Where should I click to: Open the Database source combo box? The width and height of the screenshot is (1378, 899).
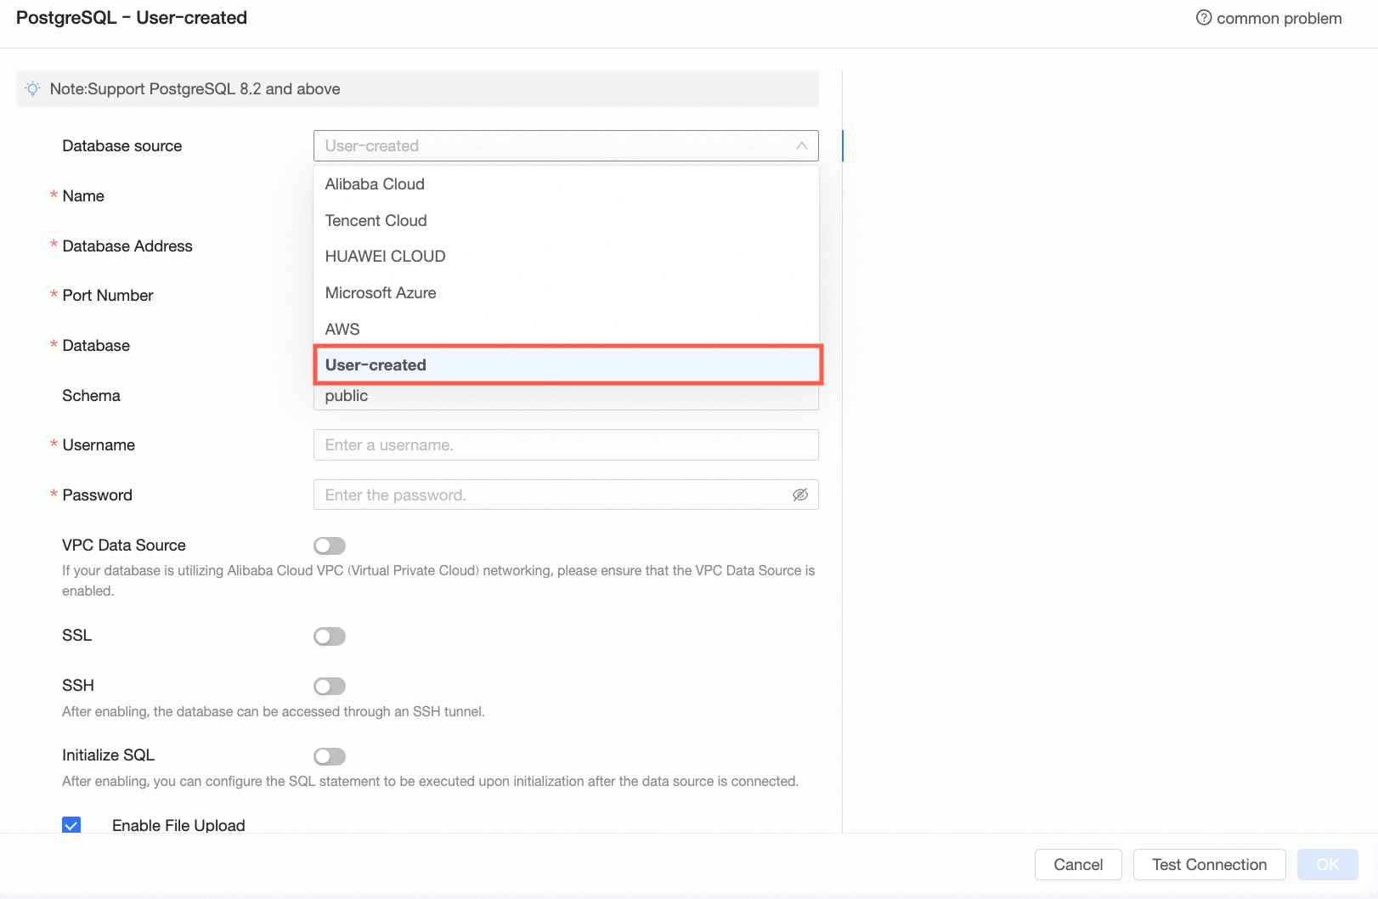(x=552, y=146)
